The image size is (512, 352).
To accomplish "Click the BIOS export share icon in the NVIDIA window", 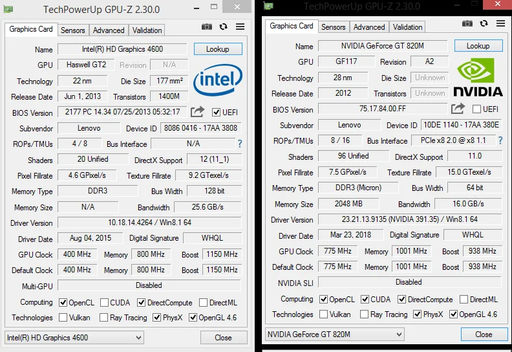I will point(458,109).
